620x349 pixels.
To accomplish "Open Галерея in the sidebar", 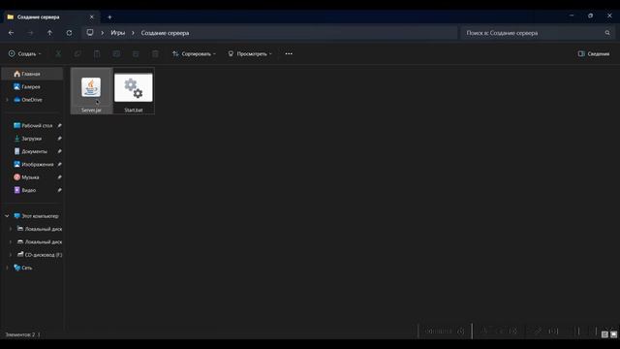I will click(x=32, y=86).
